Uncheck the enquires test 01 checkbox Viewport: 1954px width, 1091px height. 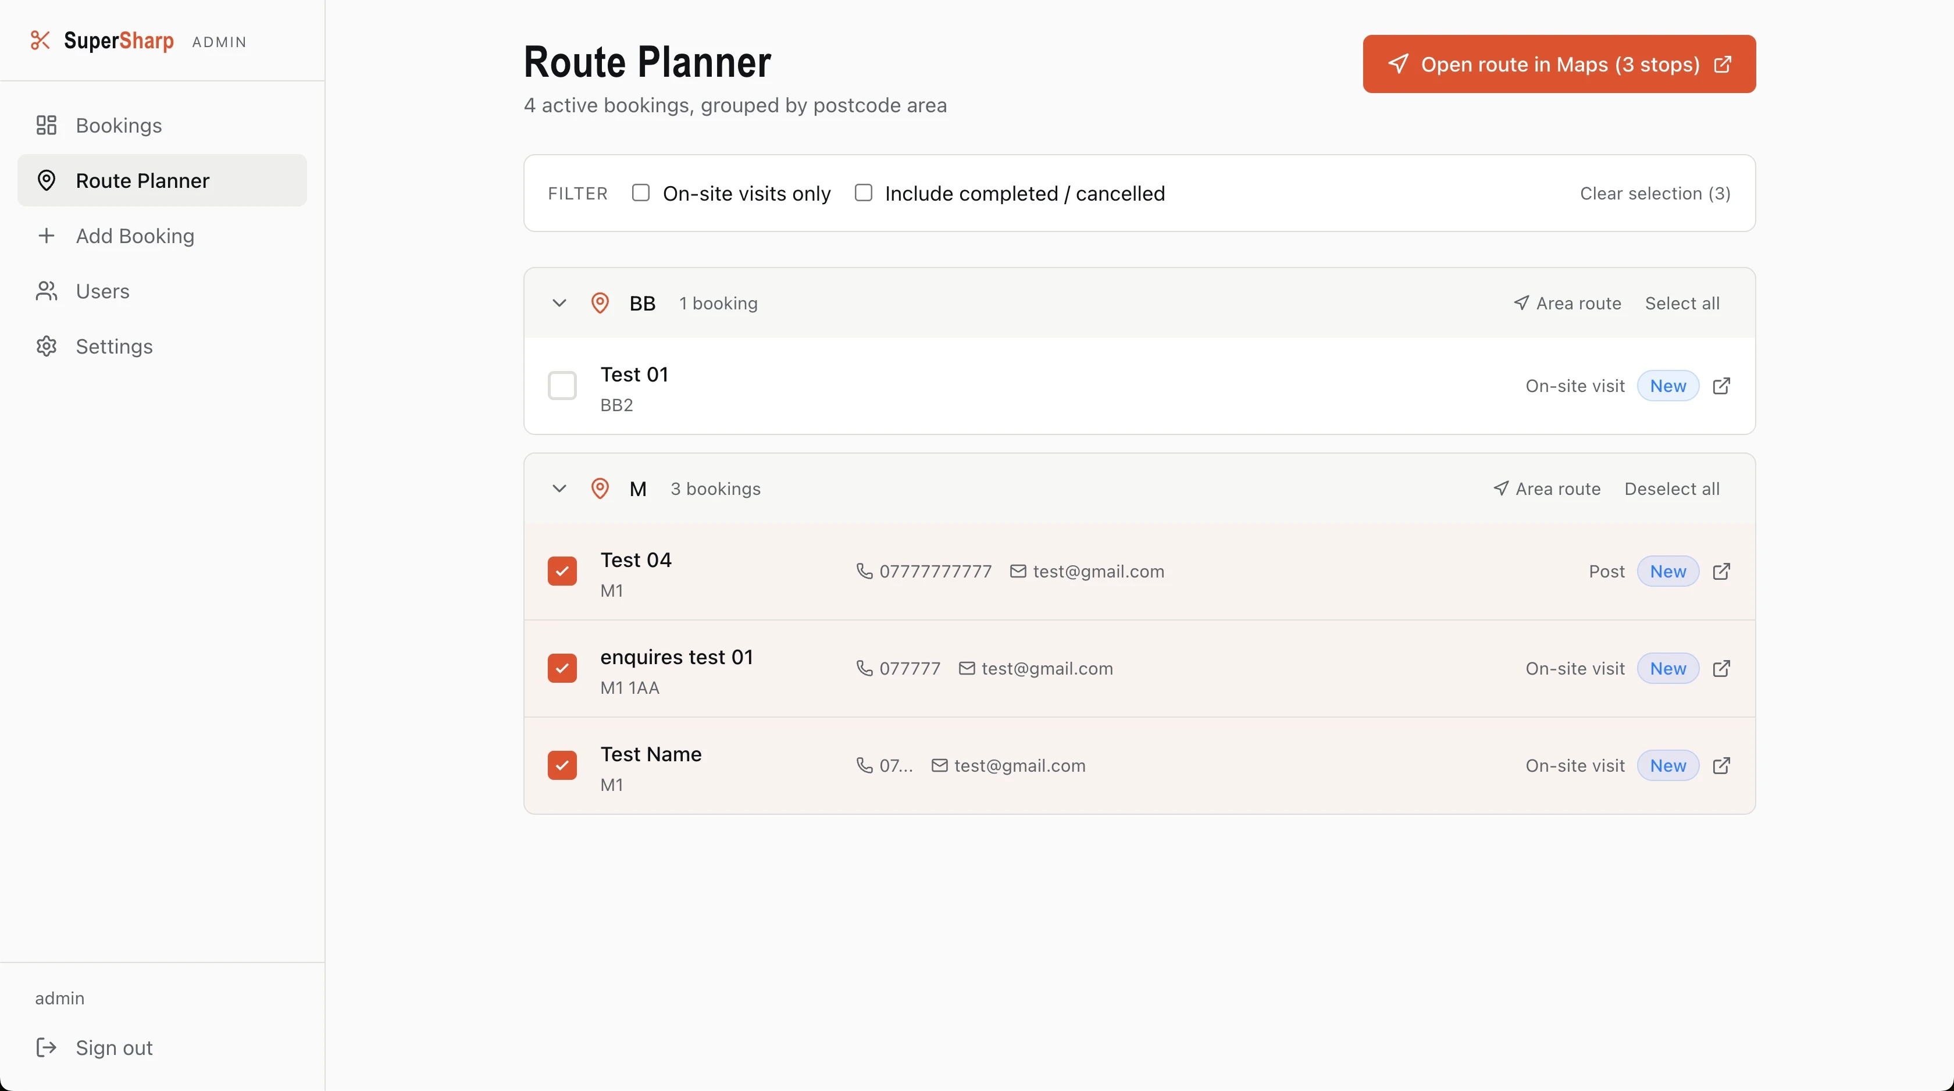point(562,668)
